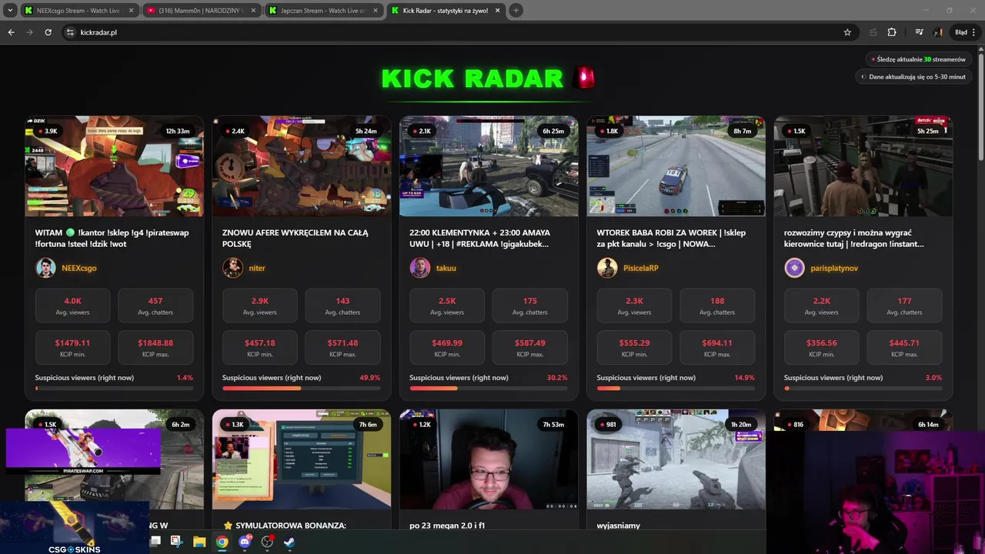Open the browser profile avatar
This screenshot has width=985, height=554.
tap(938, 32)
